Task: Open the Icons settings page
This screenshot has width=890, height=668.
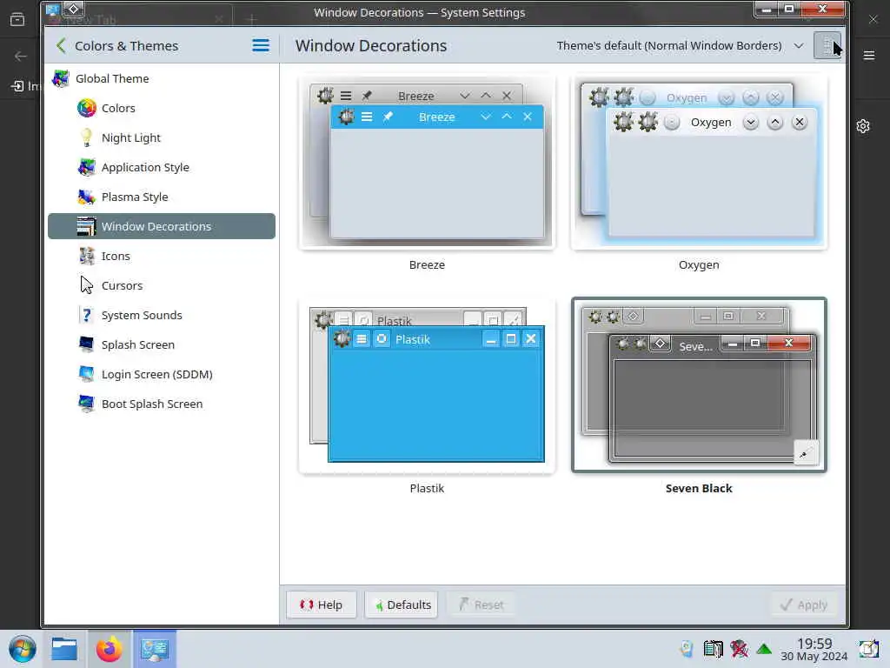Action: coord(162,256)
